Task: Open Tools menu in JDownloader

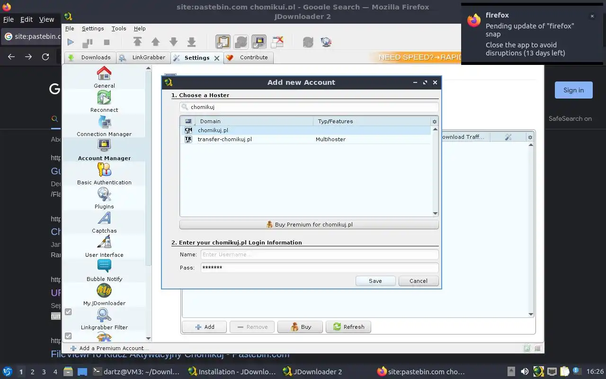Action: click(119, 28)
